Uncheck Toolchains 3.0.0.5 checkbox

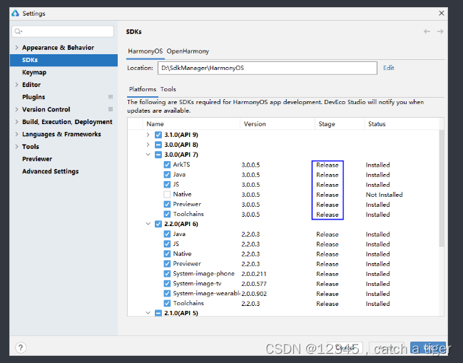[167, 214]
